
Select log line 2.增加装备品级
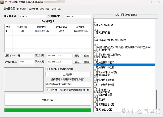[102, 75]
